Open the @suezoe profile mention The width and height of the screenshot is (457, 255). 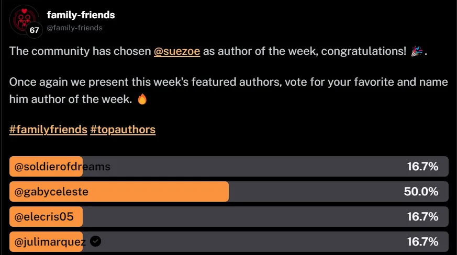tap(177, 52)
